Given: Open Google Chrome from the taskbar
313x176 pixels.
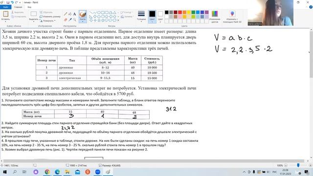Looking at the screenshot, I should (x=47, y=172).
